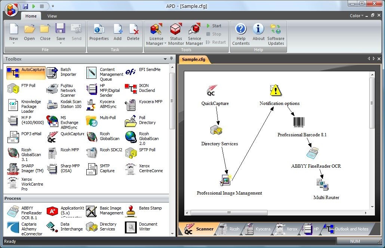The height and width of the screenshot is (248, 385).
Task: Select MS Exchange ABMSync component
Action: pos(62,122)
